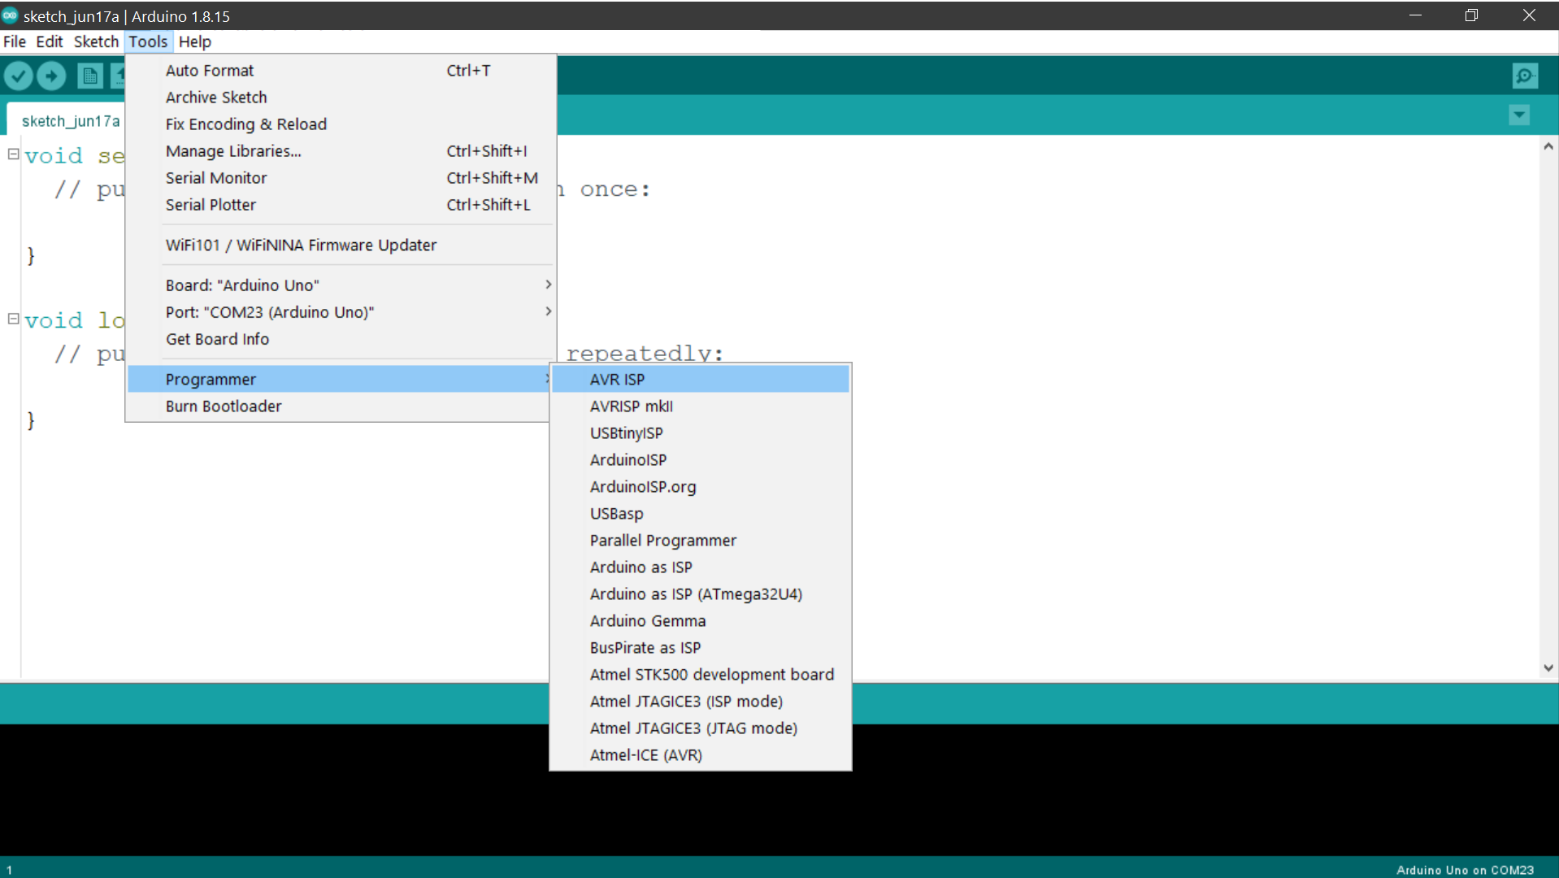1559x878 pixels.
Task: Select USBtinyISP programmer
Action: pos(701,433)
